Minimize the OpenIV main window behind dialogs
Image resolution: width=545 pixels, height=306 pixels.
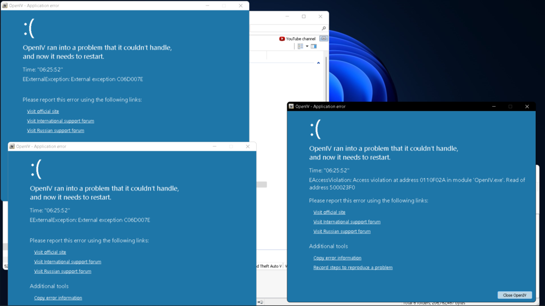click(287, 16)
